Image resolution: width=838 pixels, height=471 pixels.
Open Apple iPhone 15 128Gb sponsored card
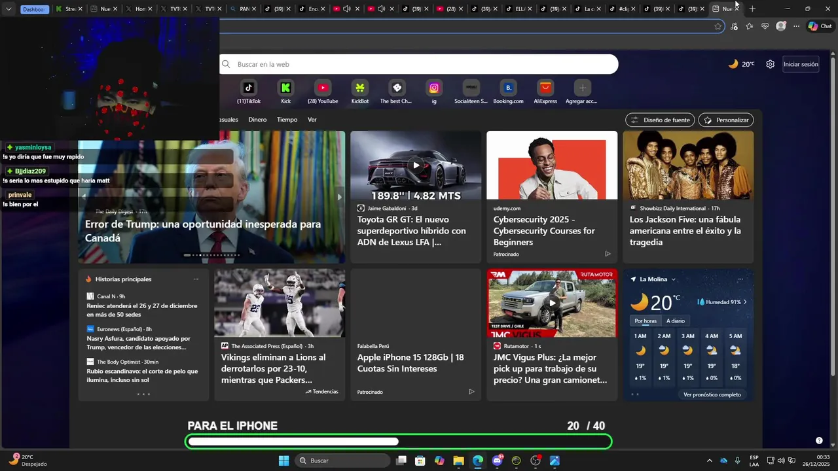416,335
